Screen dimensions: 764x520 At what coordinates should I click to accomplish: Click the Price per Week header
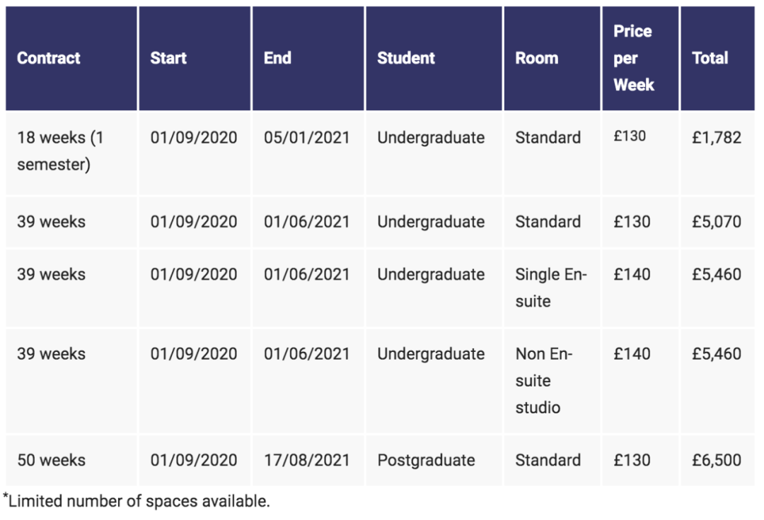(634, 58)
